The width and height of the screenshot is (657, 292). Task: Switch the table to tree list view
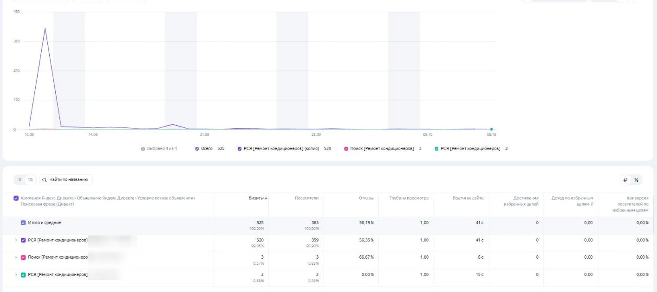coord(30,180)
